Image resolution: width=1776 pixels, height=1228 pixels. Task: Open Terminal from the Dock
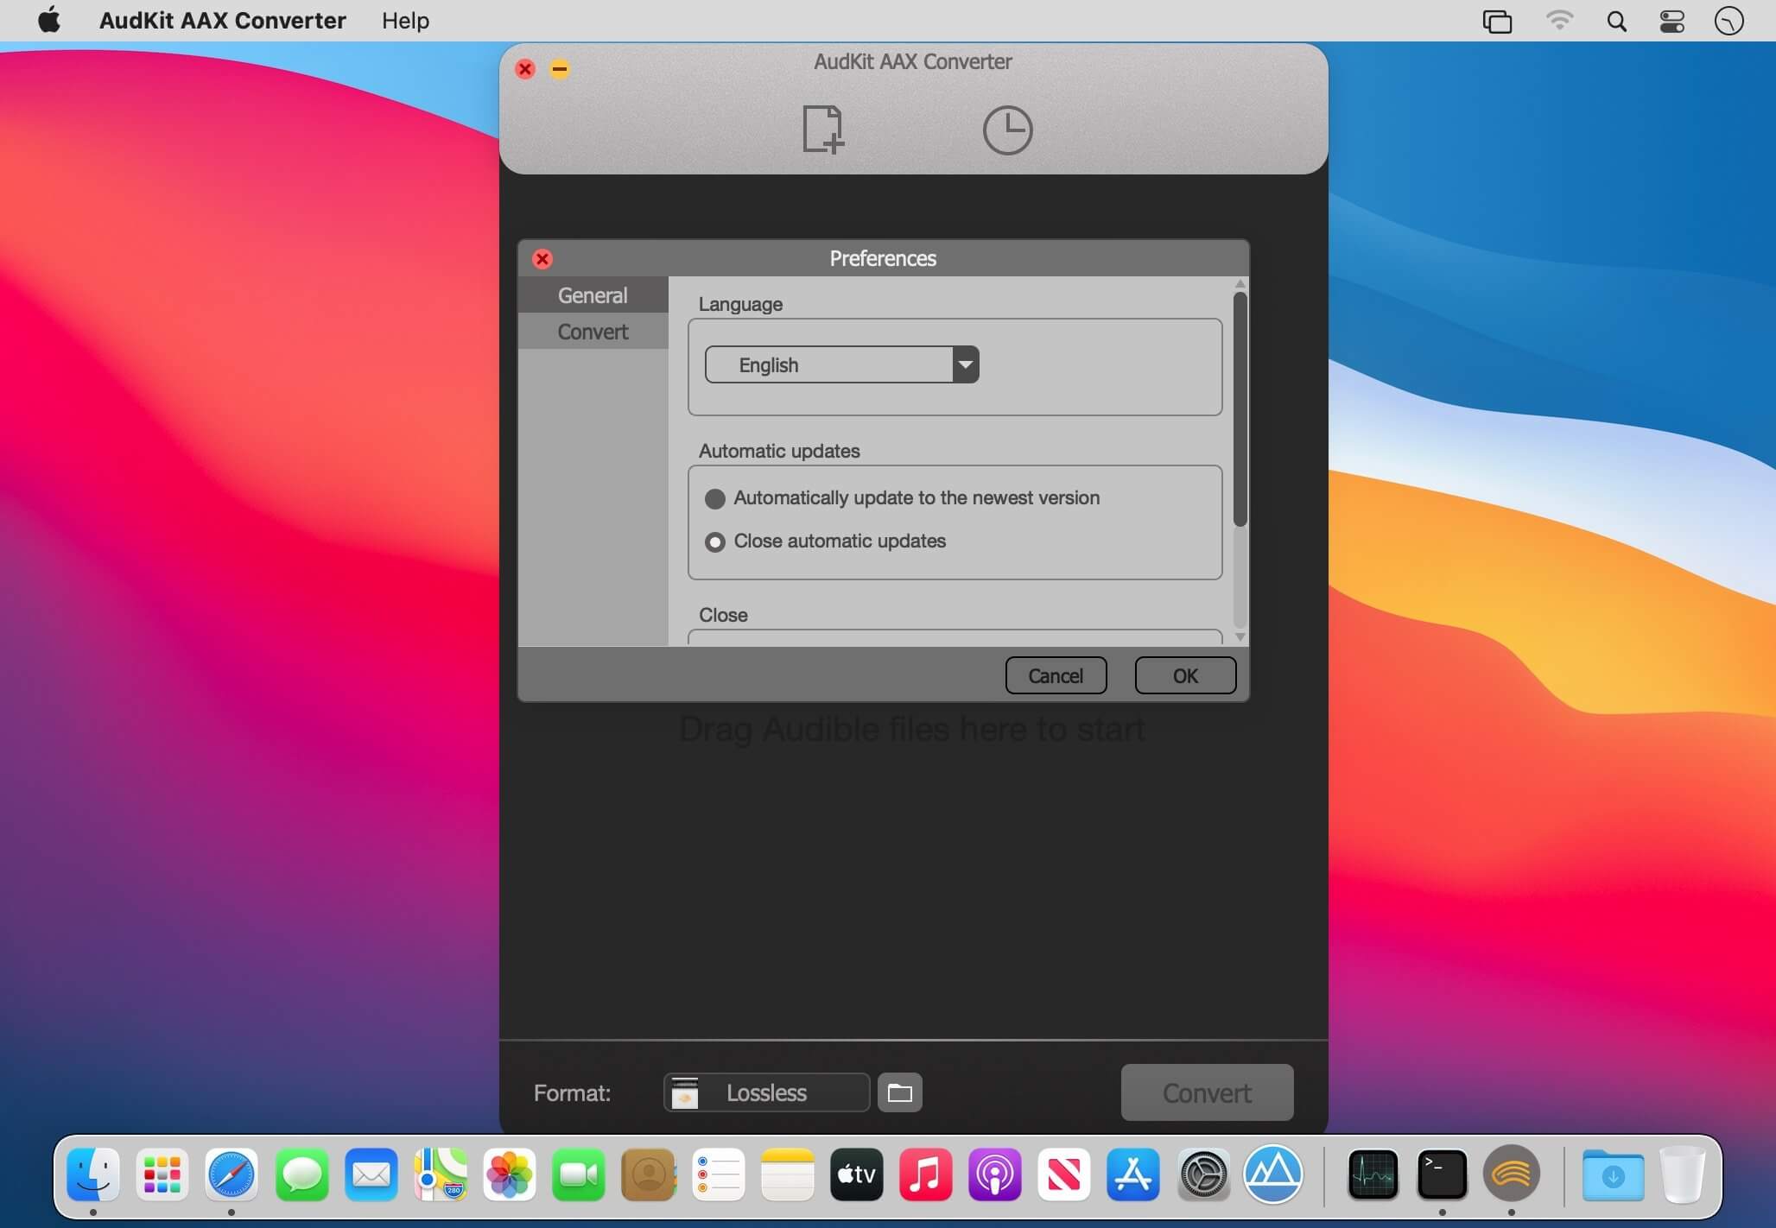[x=1442, y=1174]
